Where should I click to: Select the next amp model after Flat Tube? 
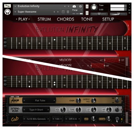pyautogui.click(x=54, y=100)
